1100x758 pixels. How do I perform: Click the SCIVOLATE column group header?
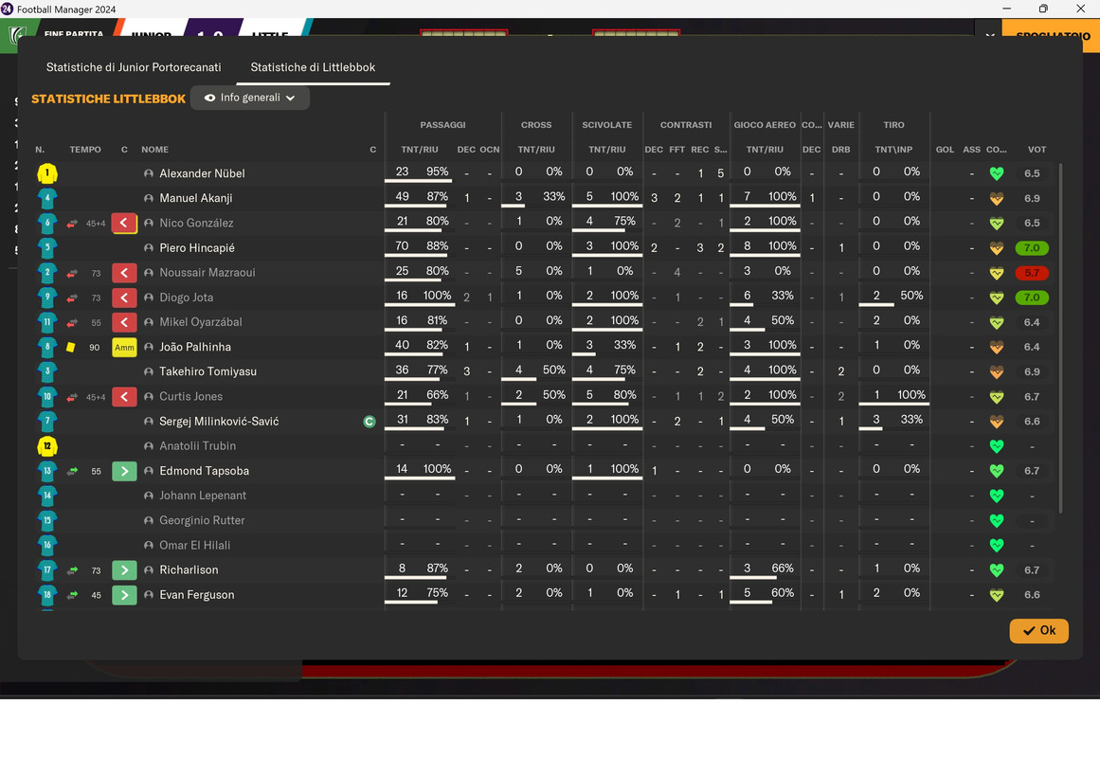coord(606,125)
